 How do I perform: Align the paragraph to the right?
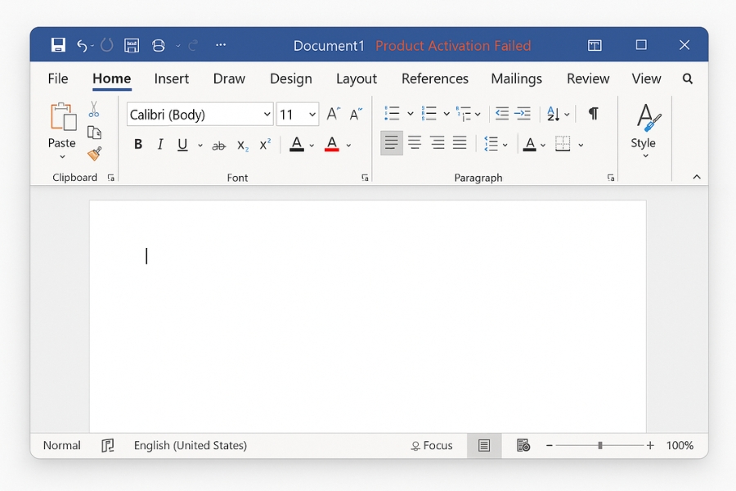tap(438, 142)
